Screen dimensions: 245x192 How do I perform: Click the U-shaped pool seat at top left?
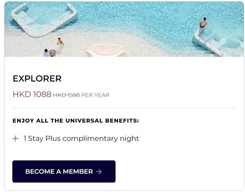(44, 20)
